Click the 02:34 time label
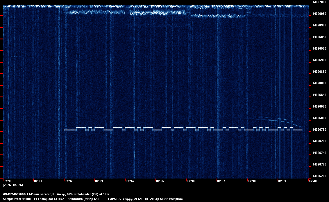 pyautogui.click(x=130, y=181)
